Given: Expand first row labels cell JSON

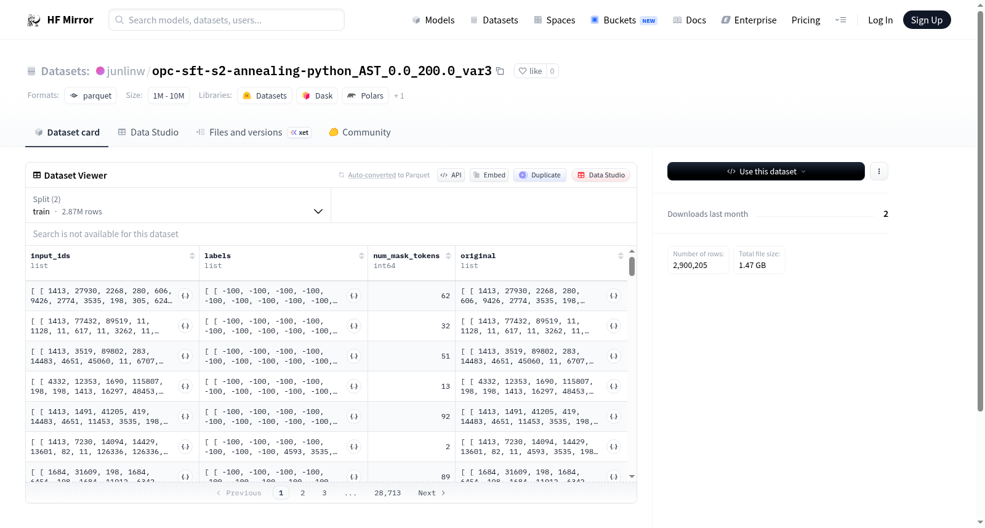Looking at the screenshot, I should [354, 296].
